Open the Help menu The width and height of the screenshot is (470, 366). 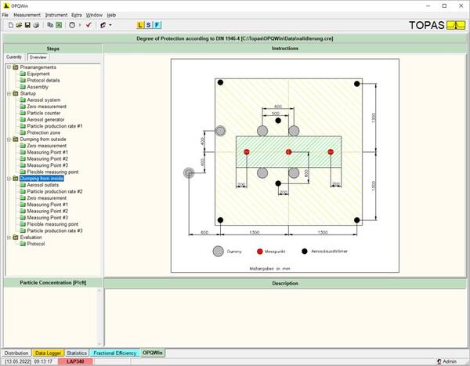point(111,15)
